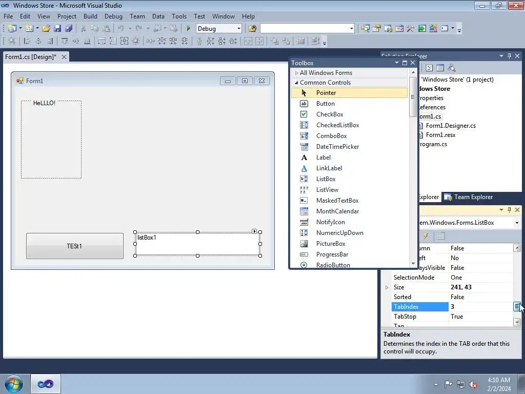Click the Visual Studio taskbar icon
The width and height of the screenshot is (525, 394).
46,384
